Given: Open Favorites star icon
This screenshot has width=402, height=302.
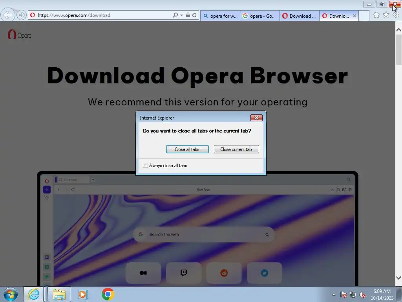Looking at the screenshot, I should (x=386, y=15).
